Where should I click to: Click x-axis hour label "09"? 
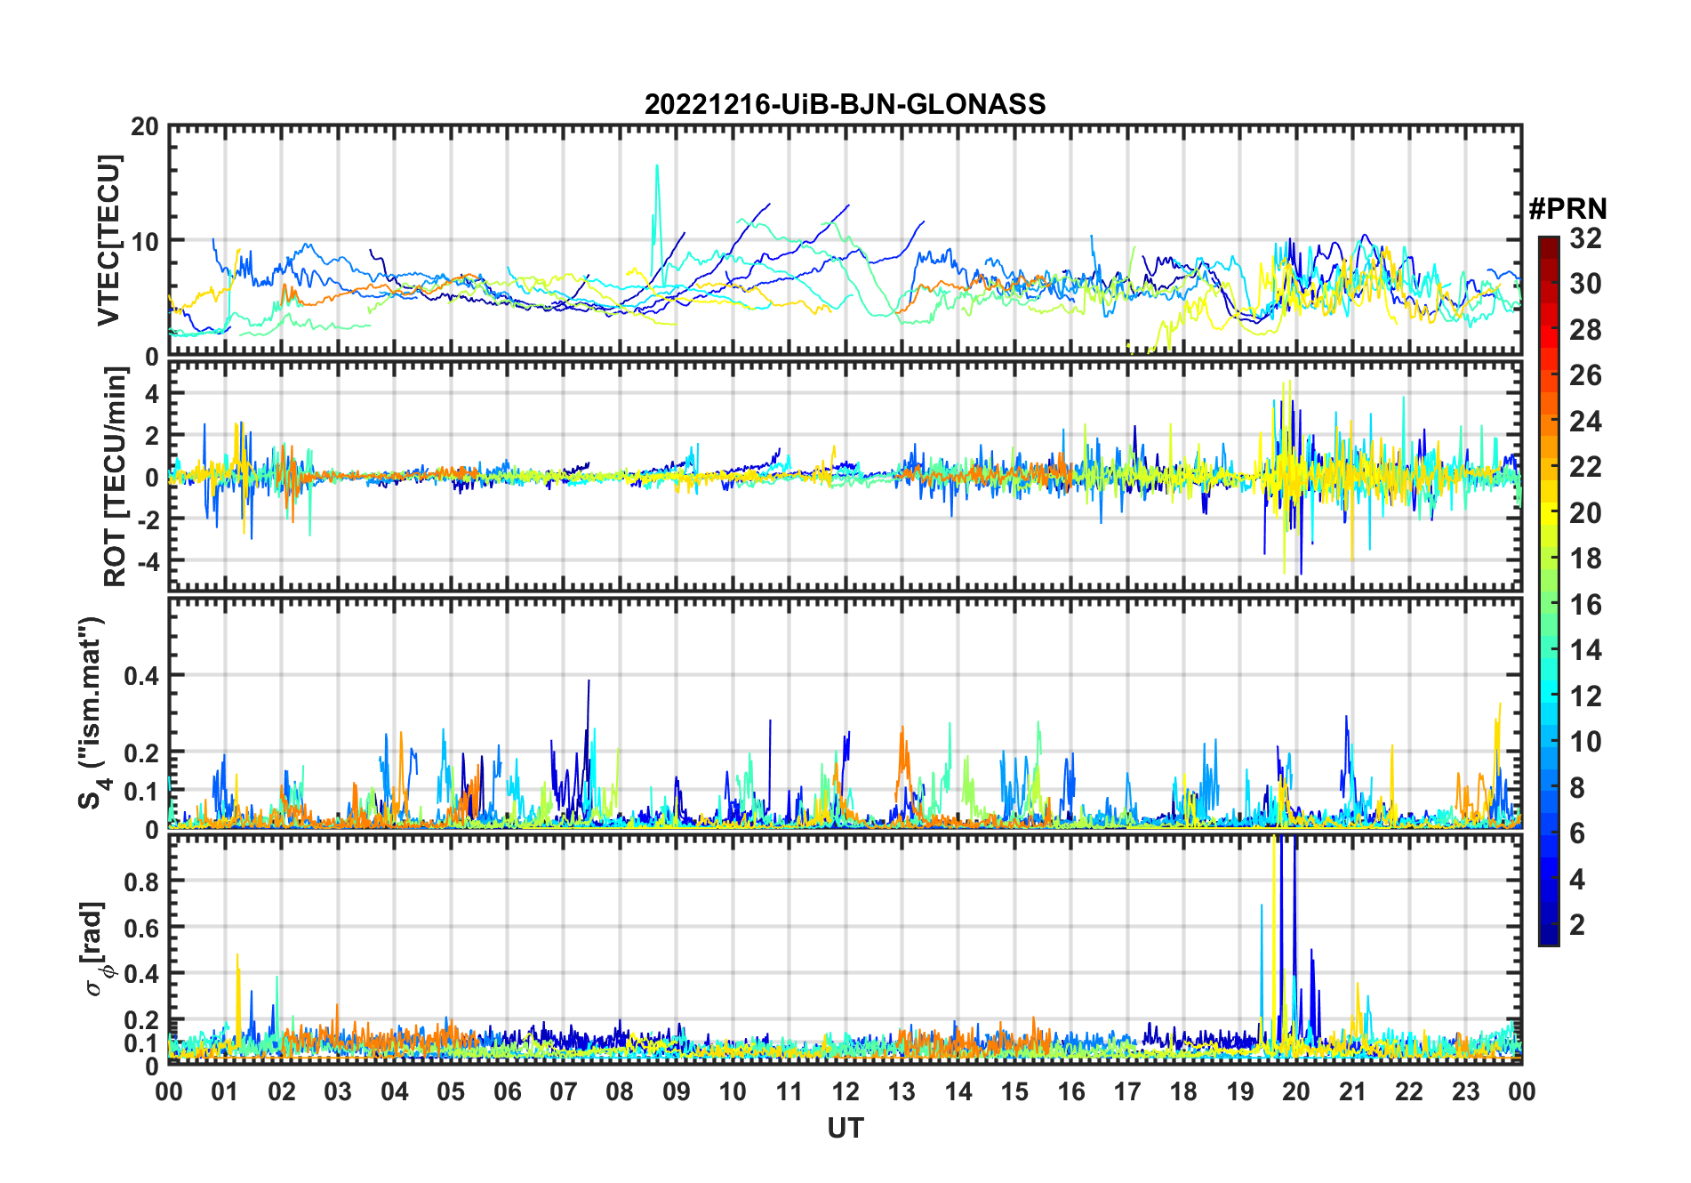(x=677, y=1092)
